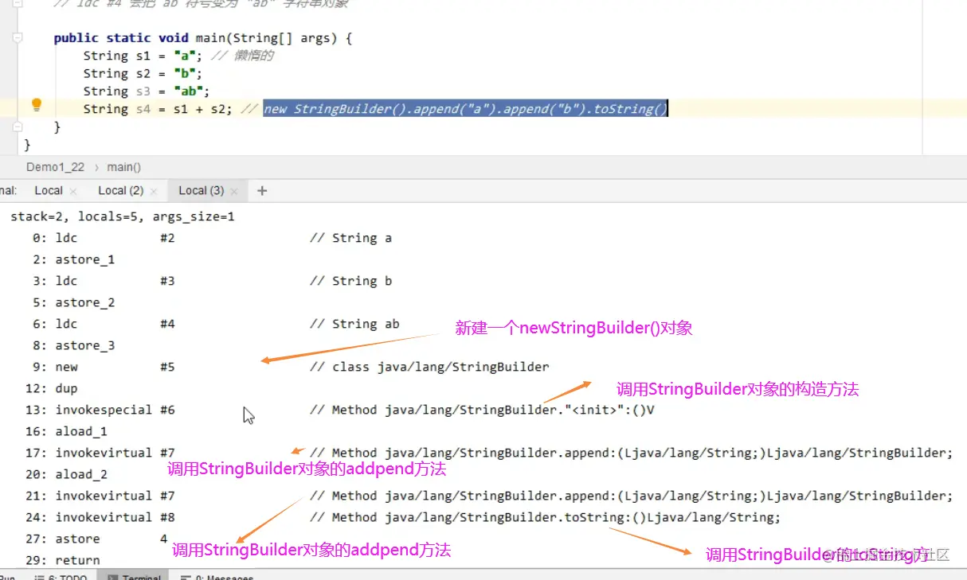Click the '2: astore_1' bytecode line
The image size is (967, 580).
click(x=74, y=259)
